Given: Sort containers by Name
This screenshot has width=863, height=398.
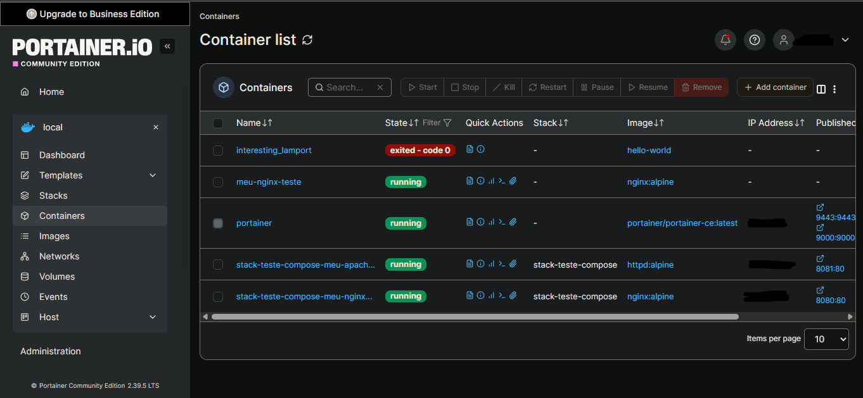Looking at the screenshot, I should 254,123.
